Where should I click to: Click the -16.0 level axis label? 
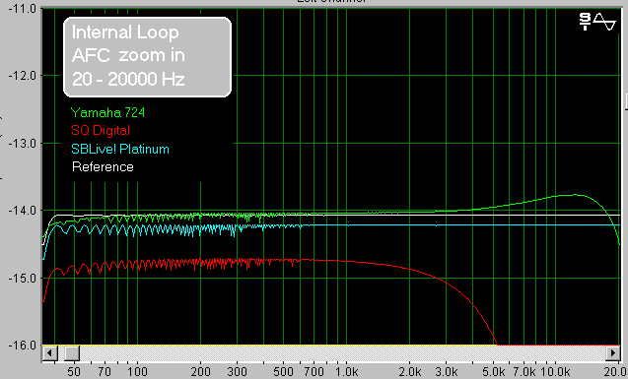point(22,345)
